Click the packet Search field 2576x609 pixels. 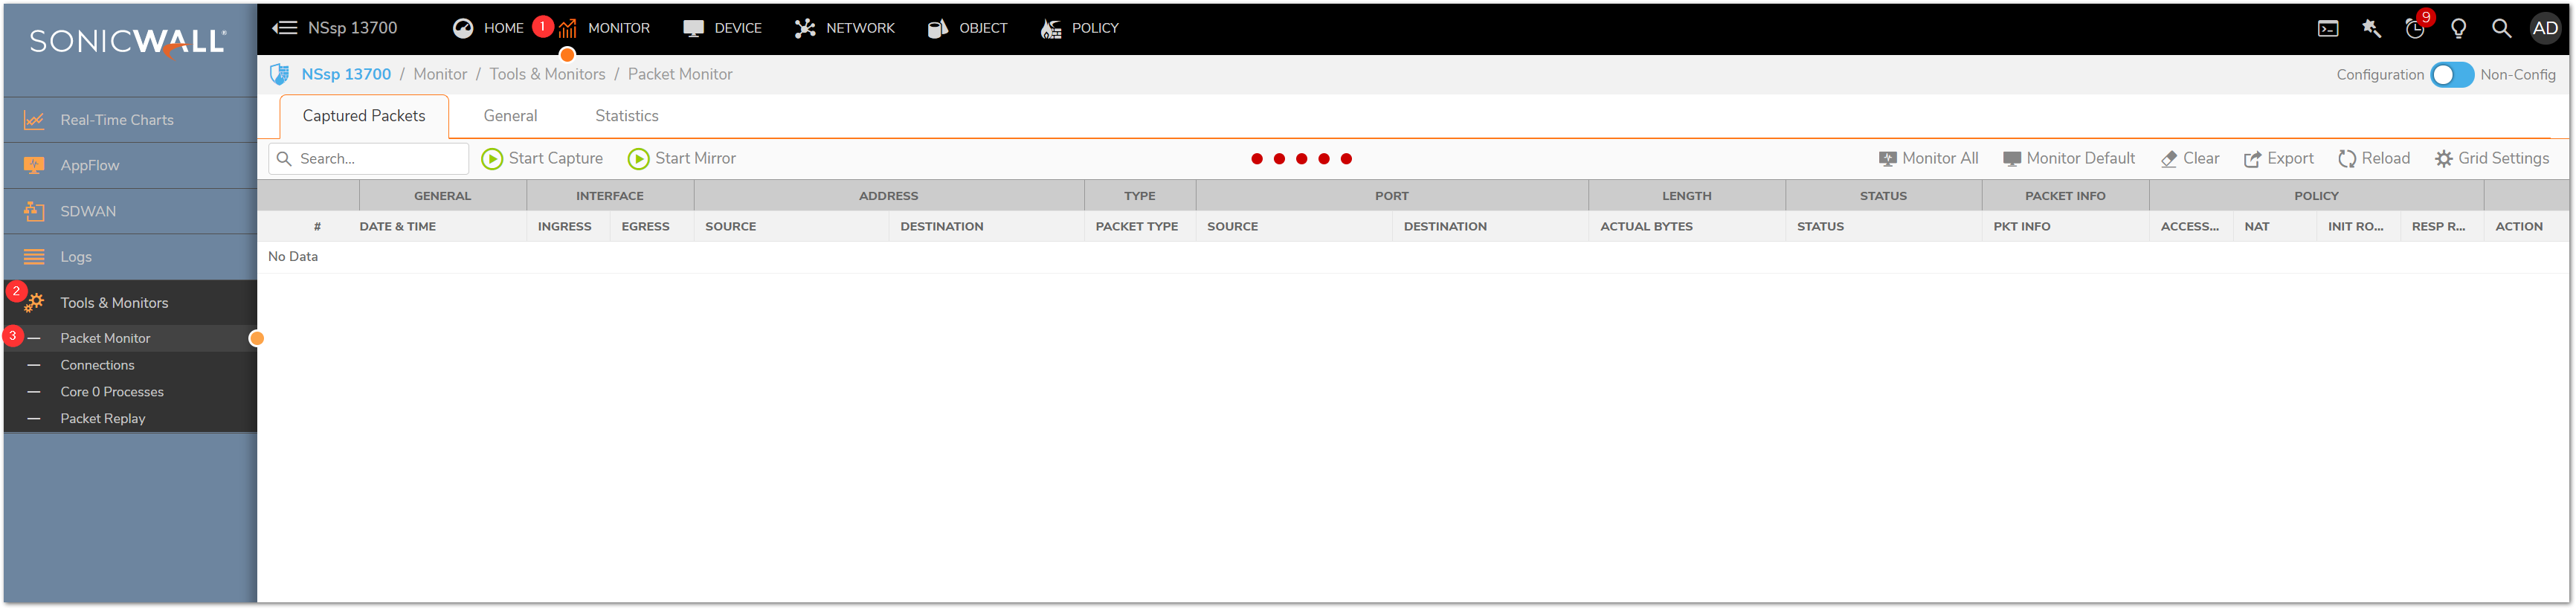point(378,159)
